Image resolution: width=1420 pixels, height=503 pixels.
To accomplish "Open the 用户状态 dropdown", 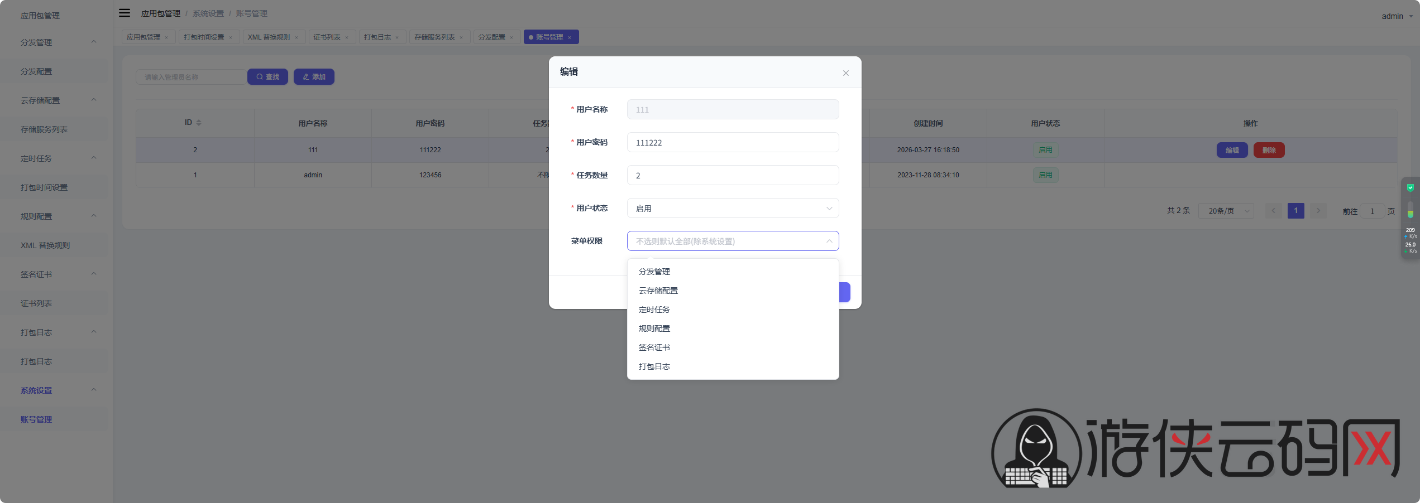I will pos(732,208).
